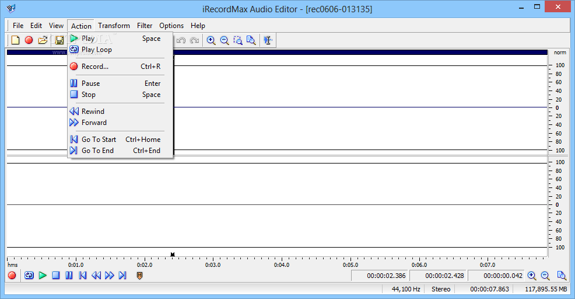Viewport: 575px width, 299px height.
Task: Choose Play Loop in the Action menu
Action: pyautogui.click(x=120, y=50)
